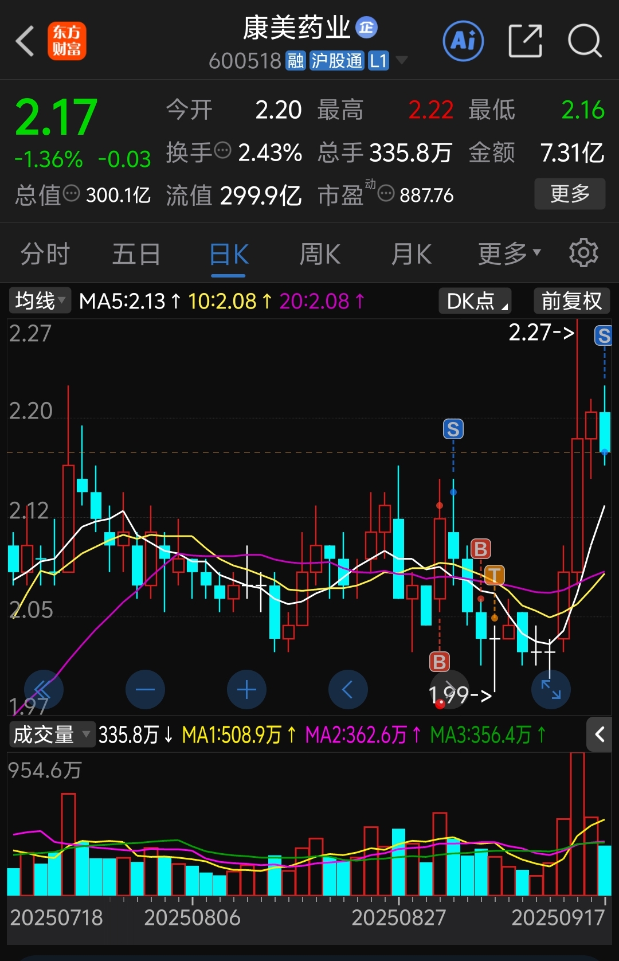
Task: Zoom in chart with plus button
Action: 246,689
